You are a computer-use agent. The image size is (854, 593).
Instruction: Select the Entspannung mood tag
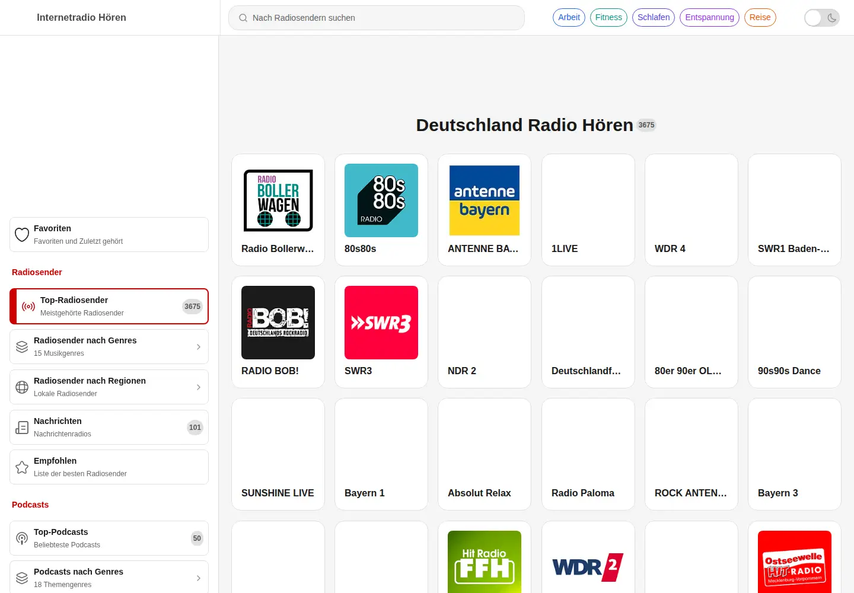coord(709,18)
